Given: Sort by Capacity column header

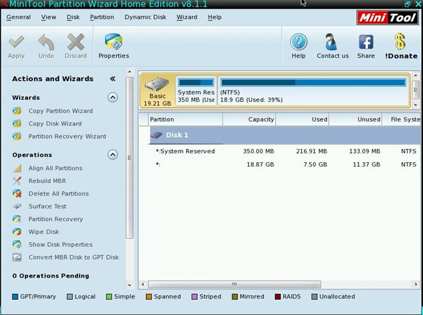Looking at the screenshot, I should pyautogui.click(x=249, y=119).
